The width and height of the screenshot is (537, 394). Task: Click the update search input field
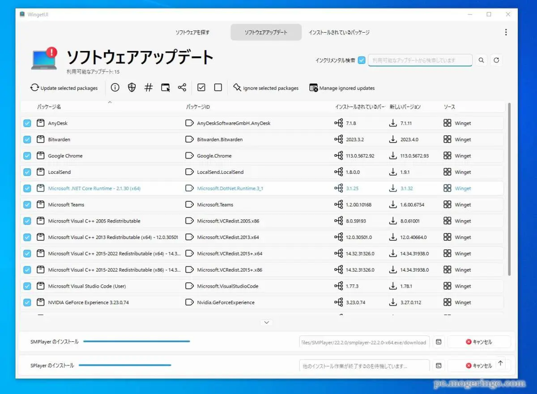click(420, 60)
